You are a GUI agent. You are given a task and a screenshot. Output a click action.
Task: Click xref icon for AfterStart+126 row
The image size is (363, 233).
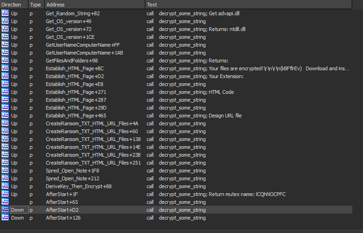tap(5, 218)
